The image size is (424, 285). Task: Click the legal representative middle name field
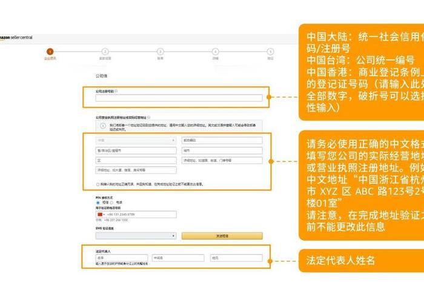pyautogui.click(x=178, y=258)
